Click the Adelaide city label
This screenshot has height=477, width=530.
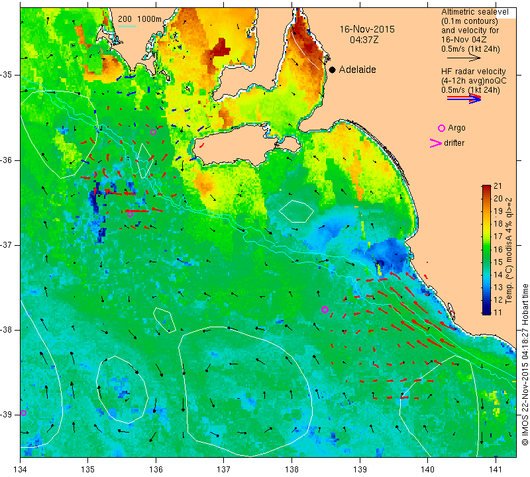[357, 70]
